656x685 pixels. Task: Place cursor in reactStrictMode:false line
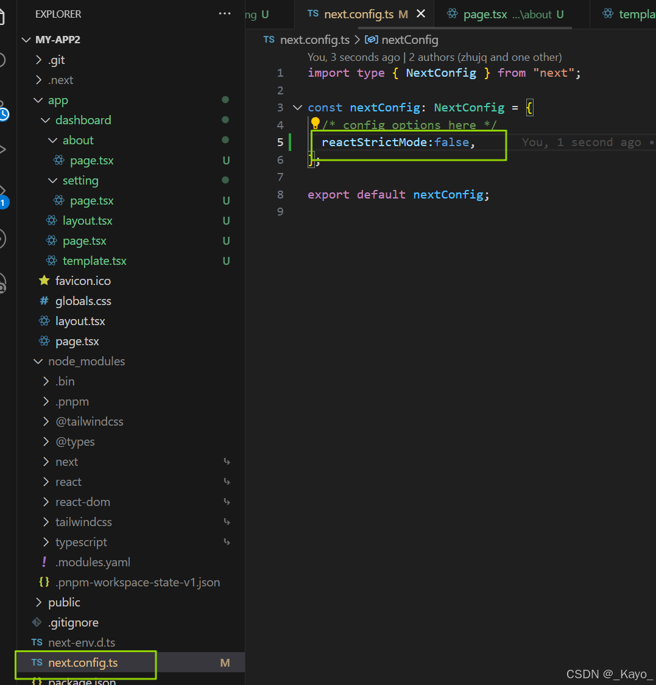[398, 142]
